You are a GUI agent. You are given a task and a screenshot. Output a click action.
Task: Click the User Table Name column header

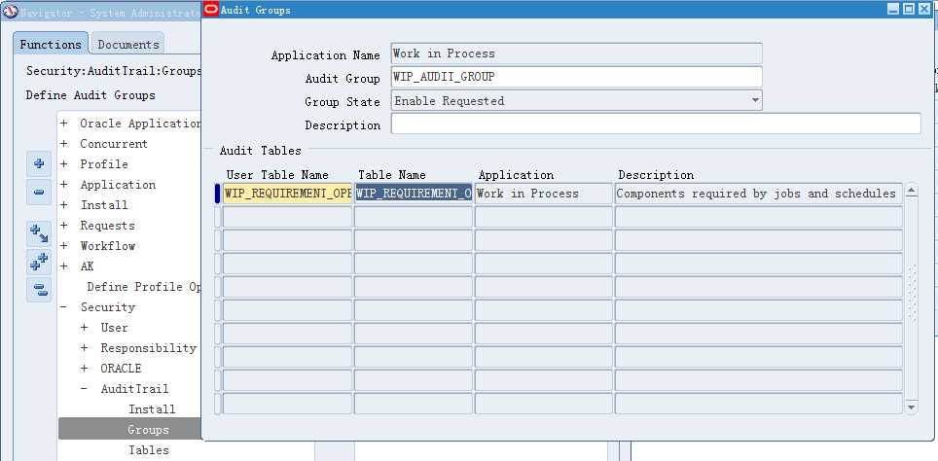click(x=277, y=175)
